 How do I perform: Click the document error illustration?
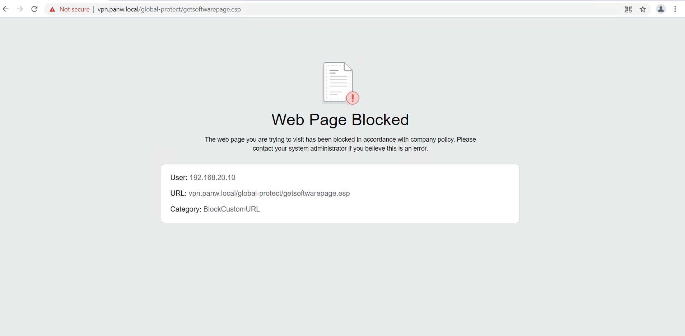click(x=339, y=82)
